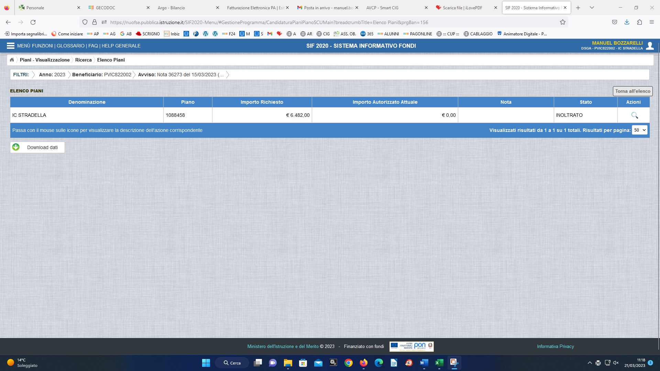Viewport: 660px width, 371px height.
Task: Open Excel from the Windows taskbar
Action: click(439, 363)
